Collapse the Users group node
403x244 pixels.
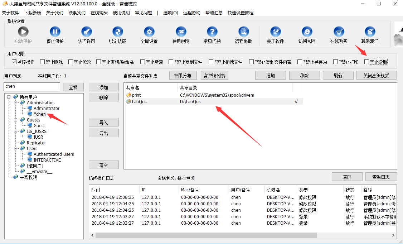(16, 149)
